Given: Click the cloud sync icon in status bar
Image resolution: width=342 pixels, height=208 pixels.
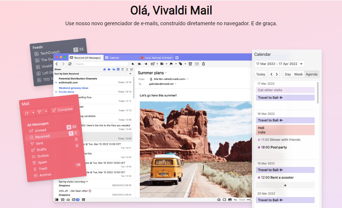Looking at the screenshot, I should [68, 200].
